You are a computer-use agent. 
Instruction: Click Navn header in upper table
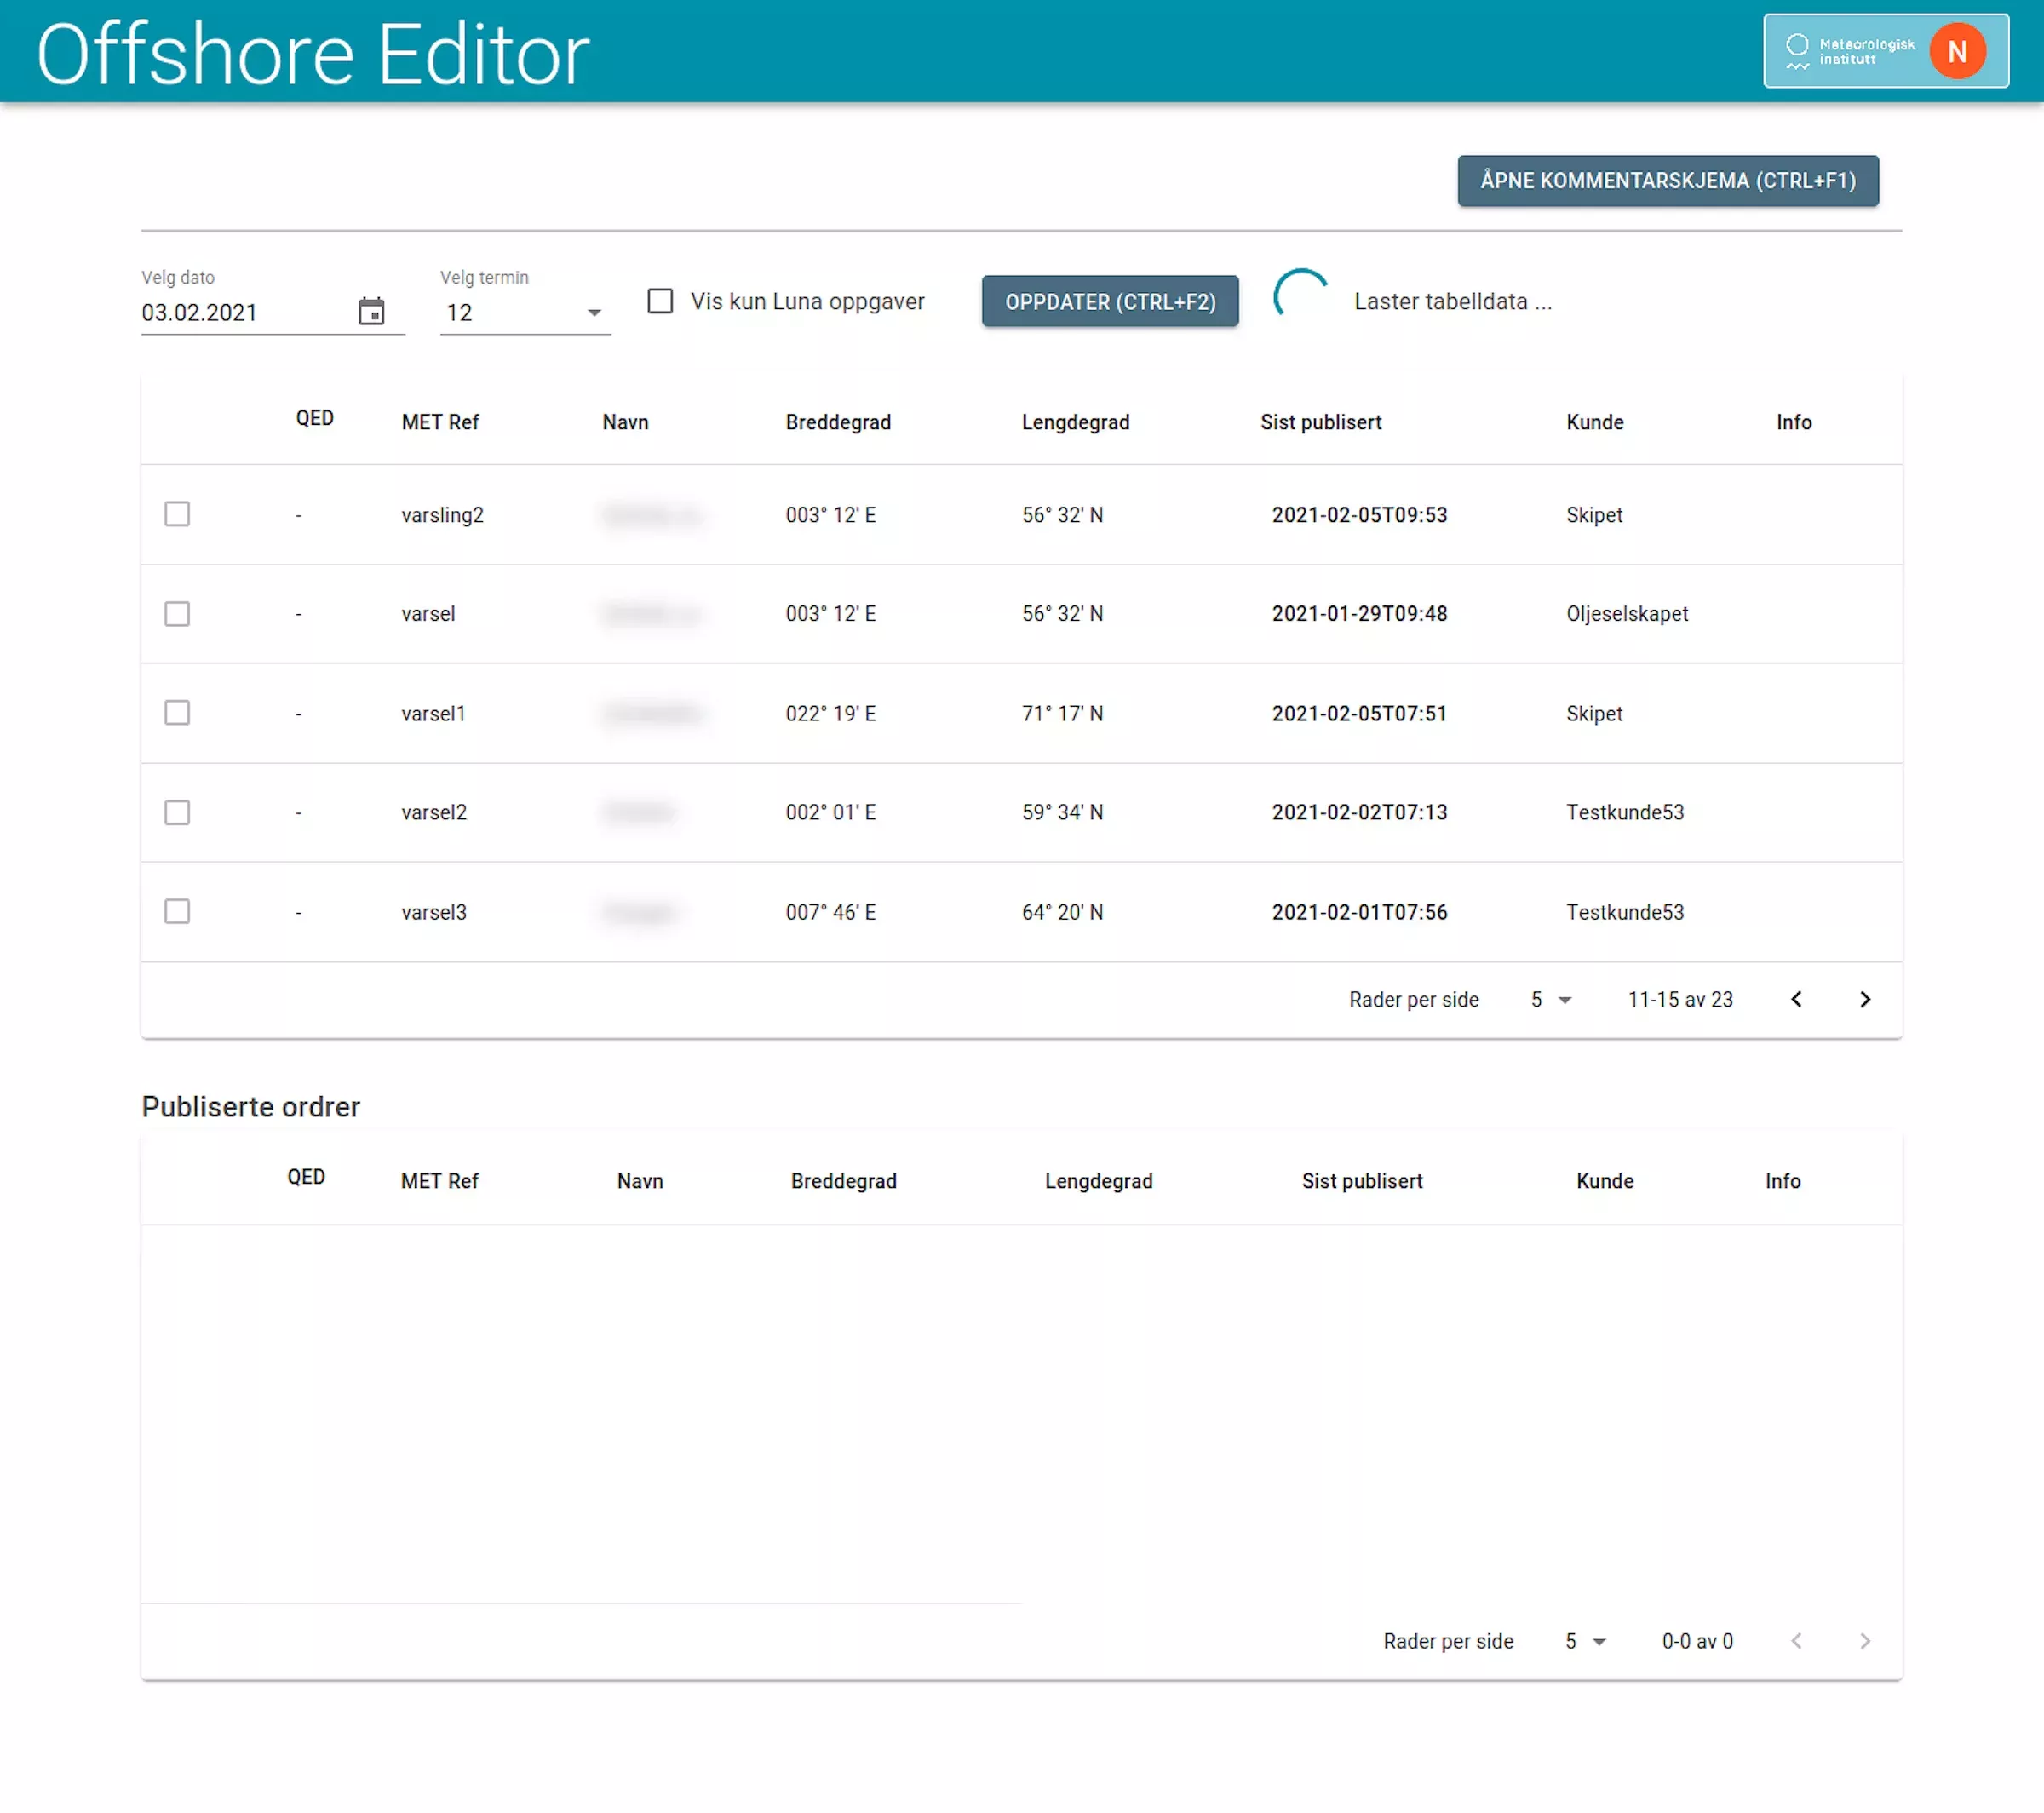625,422
